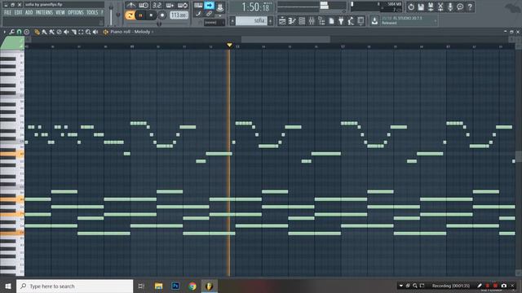Open the Stamp chord tool
The image size is (522, 293).
(x=27, y=32)
